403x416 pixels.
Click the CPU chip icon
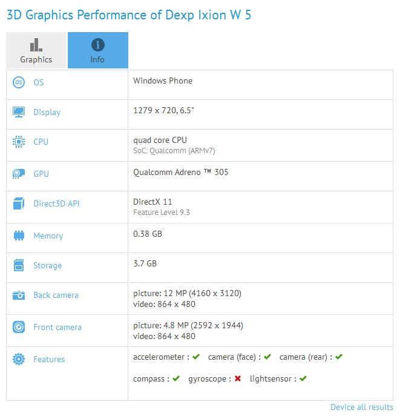(19, 142)
